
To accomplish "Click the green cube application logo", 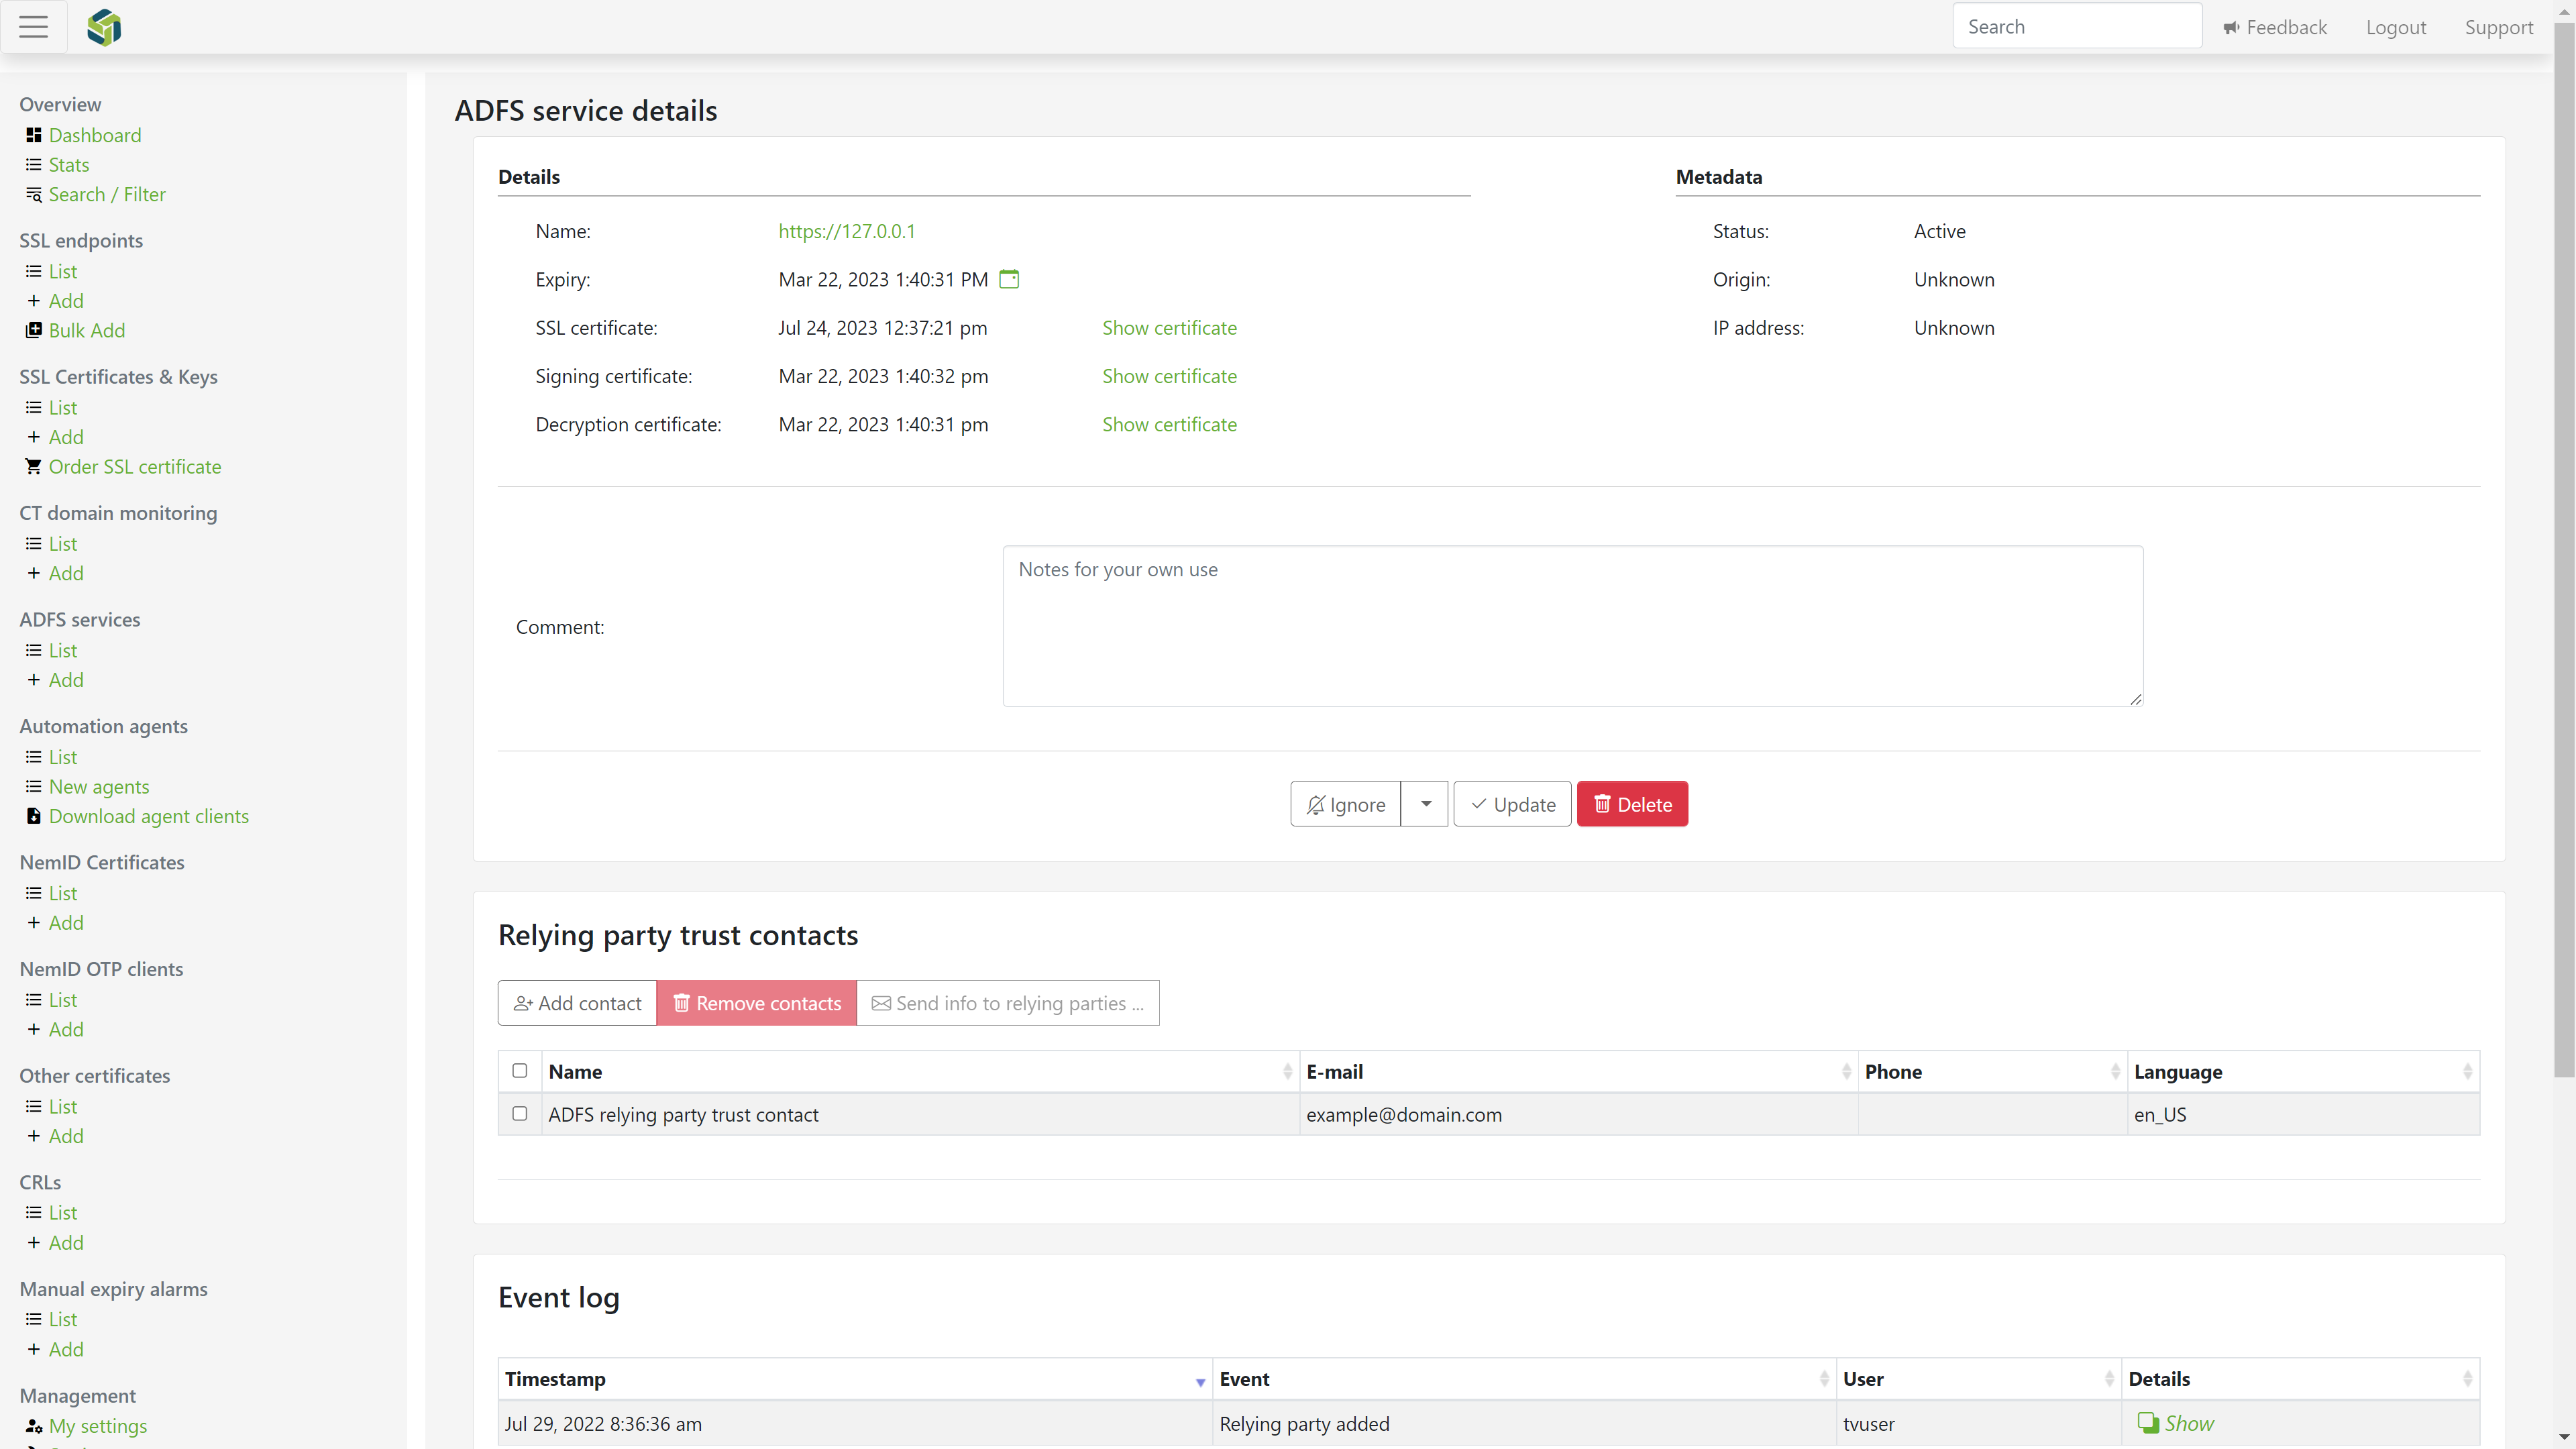I will [104, 27].
